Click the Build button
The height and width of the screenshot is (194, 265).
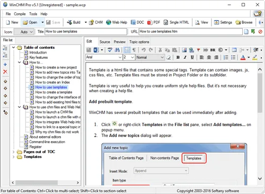[x=74, y=22]
